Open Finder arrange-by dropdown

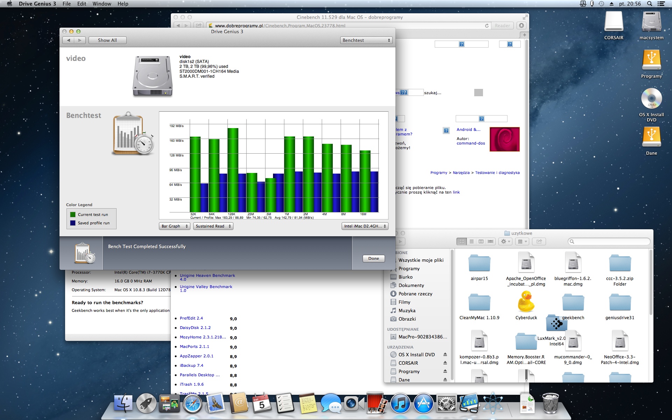click(522, 241)
